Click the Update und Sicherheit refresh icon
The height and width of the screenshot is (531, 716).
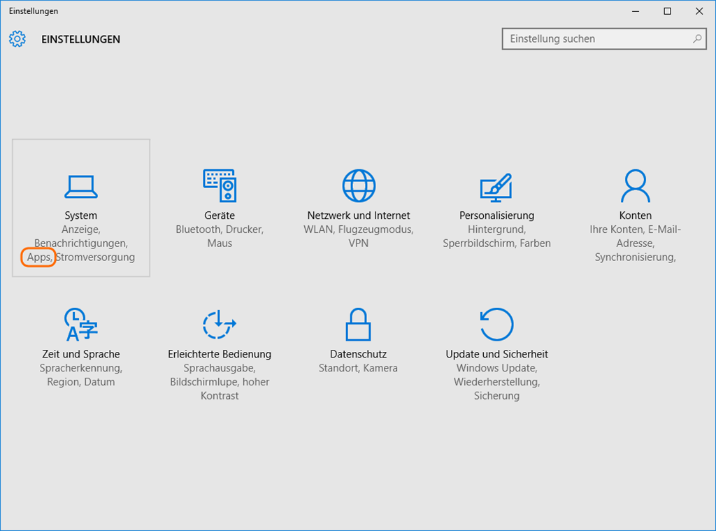pos(496,325)
